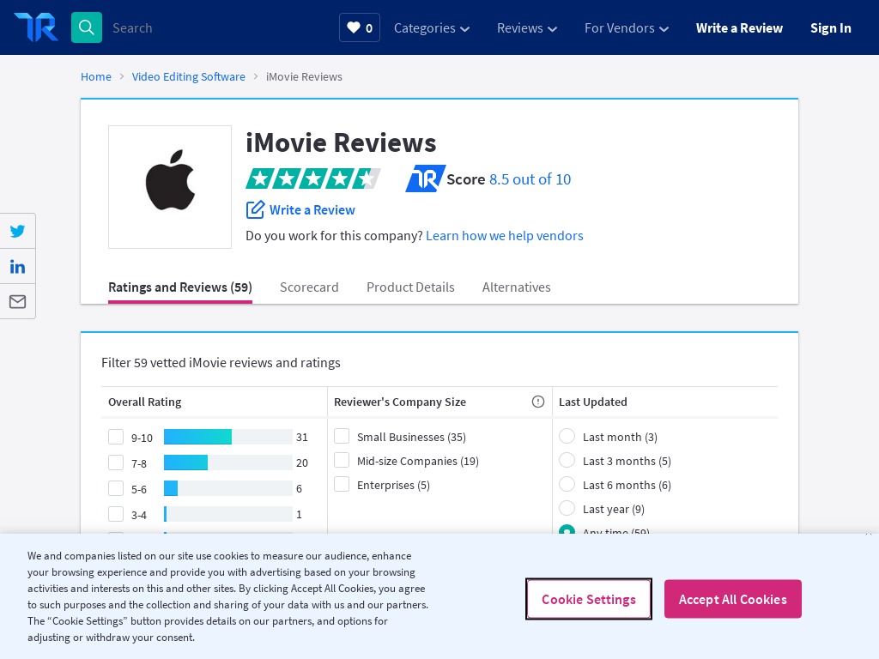
Task: Open the Video Editing Software breadcrumb
Action: pos(188,76)
